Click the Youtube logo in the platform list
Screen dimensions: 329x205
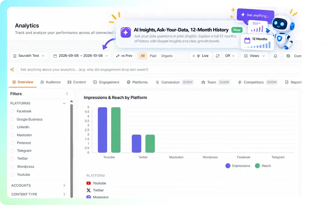pos(89,183)
